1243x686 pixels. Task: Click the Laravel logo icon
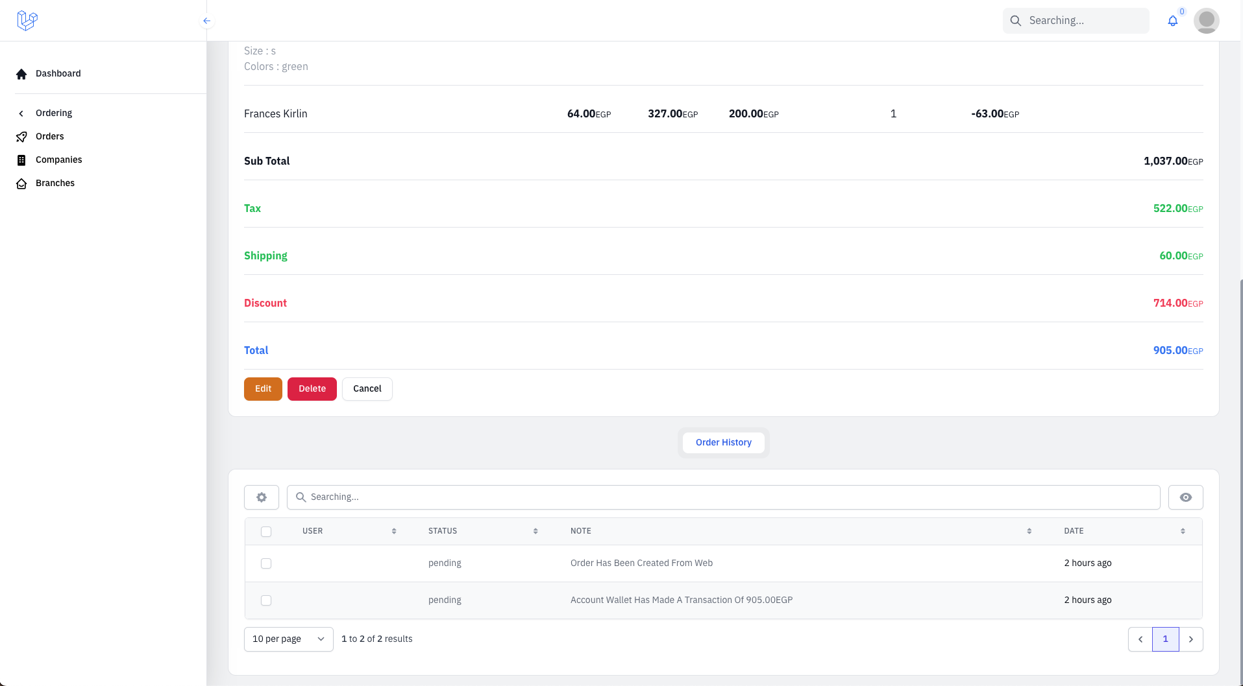pyautogui.click(x=27, y=21)
